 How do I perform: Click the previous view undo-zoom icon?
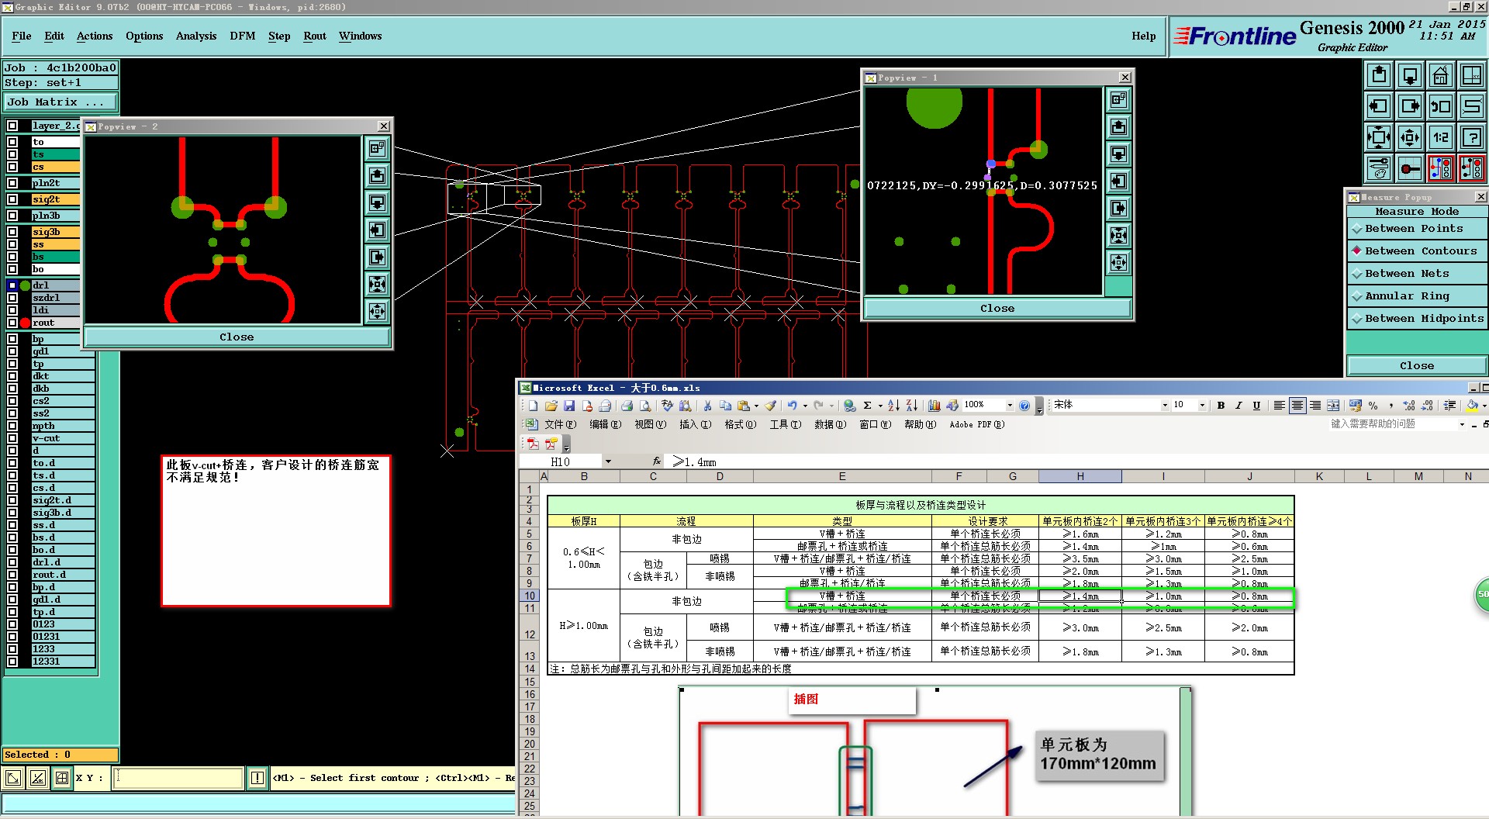point(1441,106)
